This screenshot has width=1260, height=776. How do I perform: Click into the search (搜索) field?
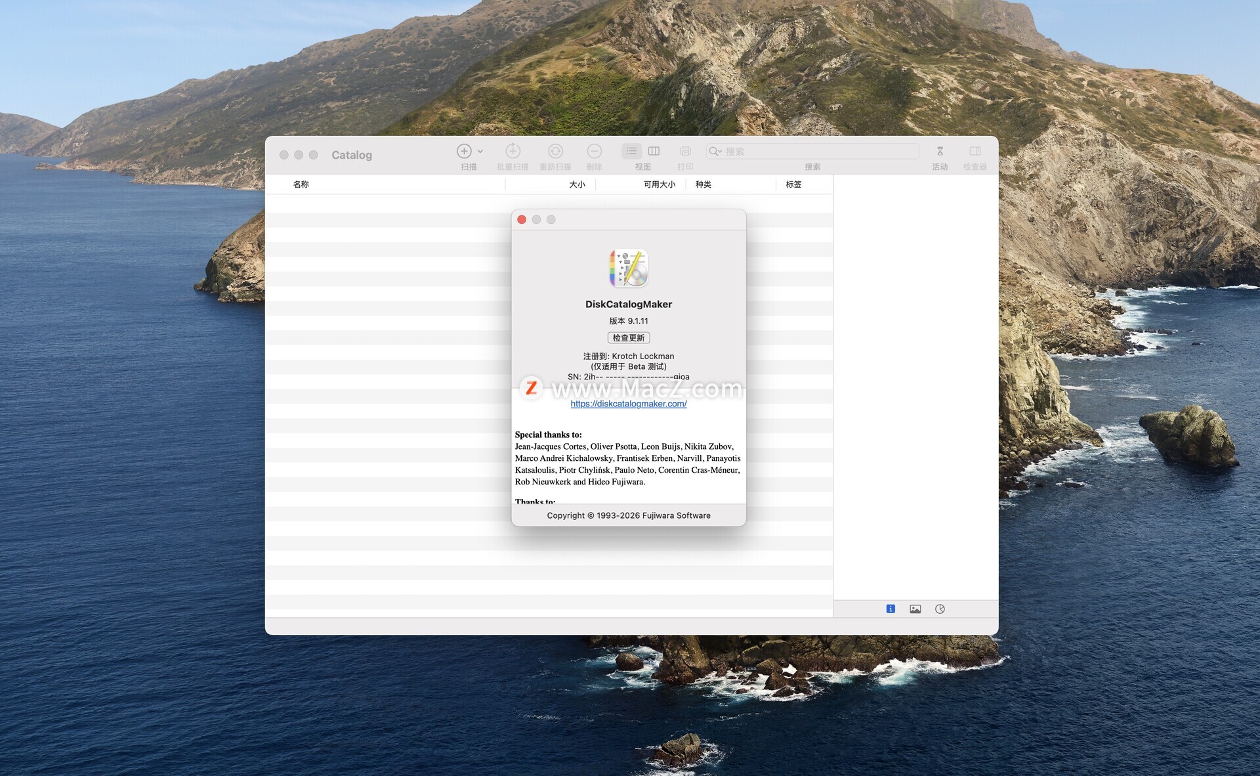tap(820, 151)
